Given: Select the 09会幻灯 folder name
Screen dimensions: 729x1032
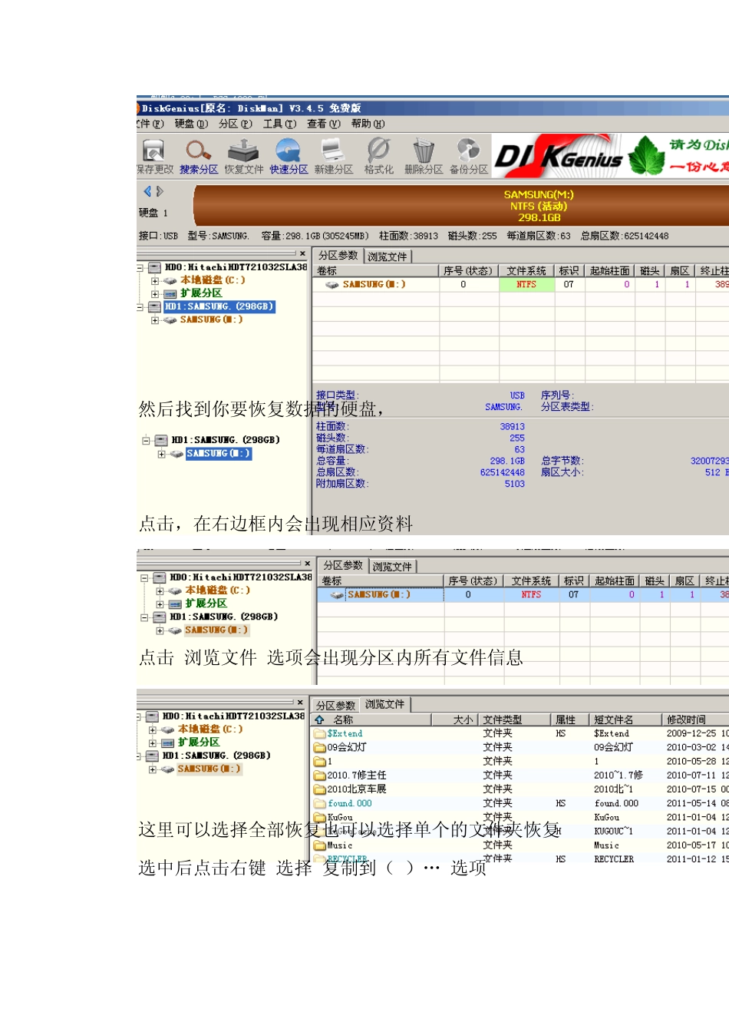Looking at the screenshot, I should [347, 748].
